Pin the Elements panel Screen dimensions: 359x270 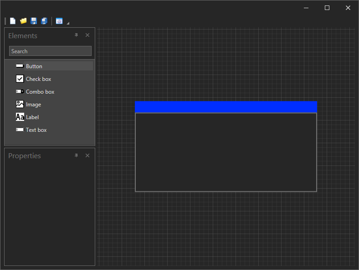point(76,35)
